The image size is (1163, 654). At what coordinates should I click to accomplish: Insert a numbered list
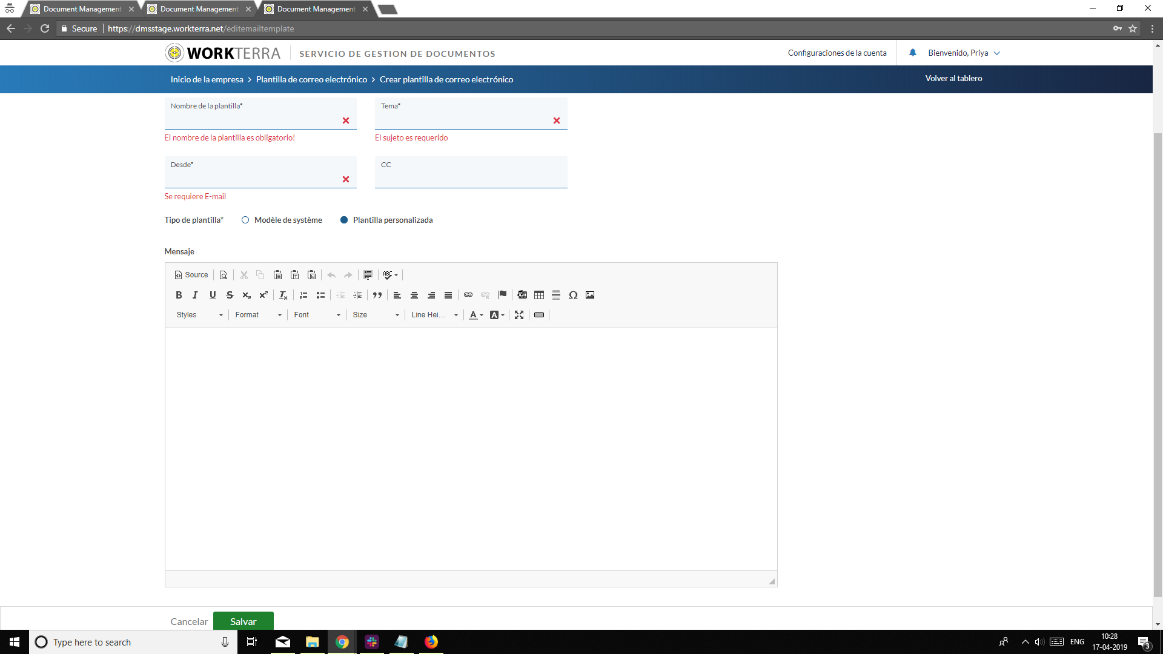[303, 295]
